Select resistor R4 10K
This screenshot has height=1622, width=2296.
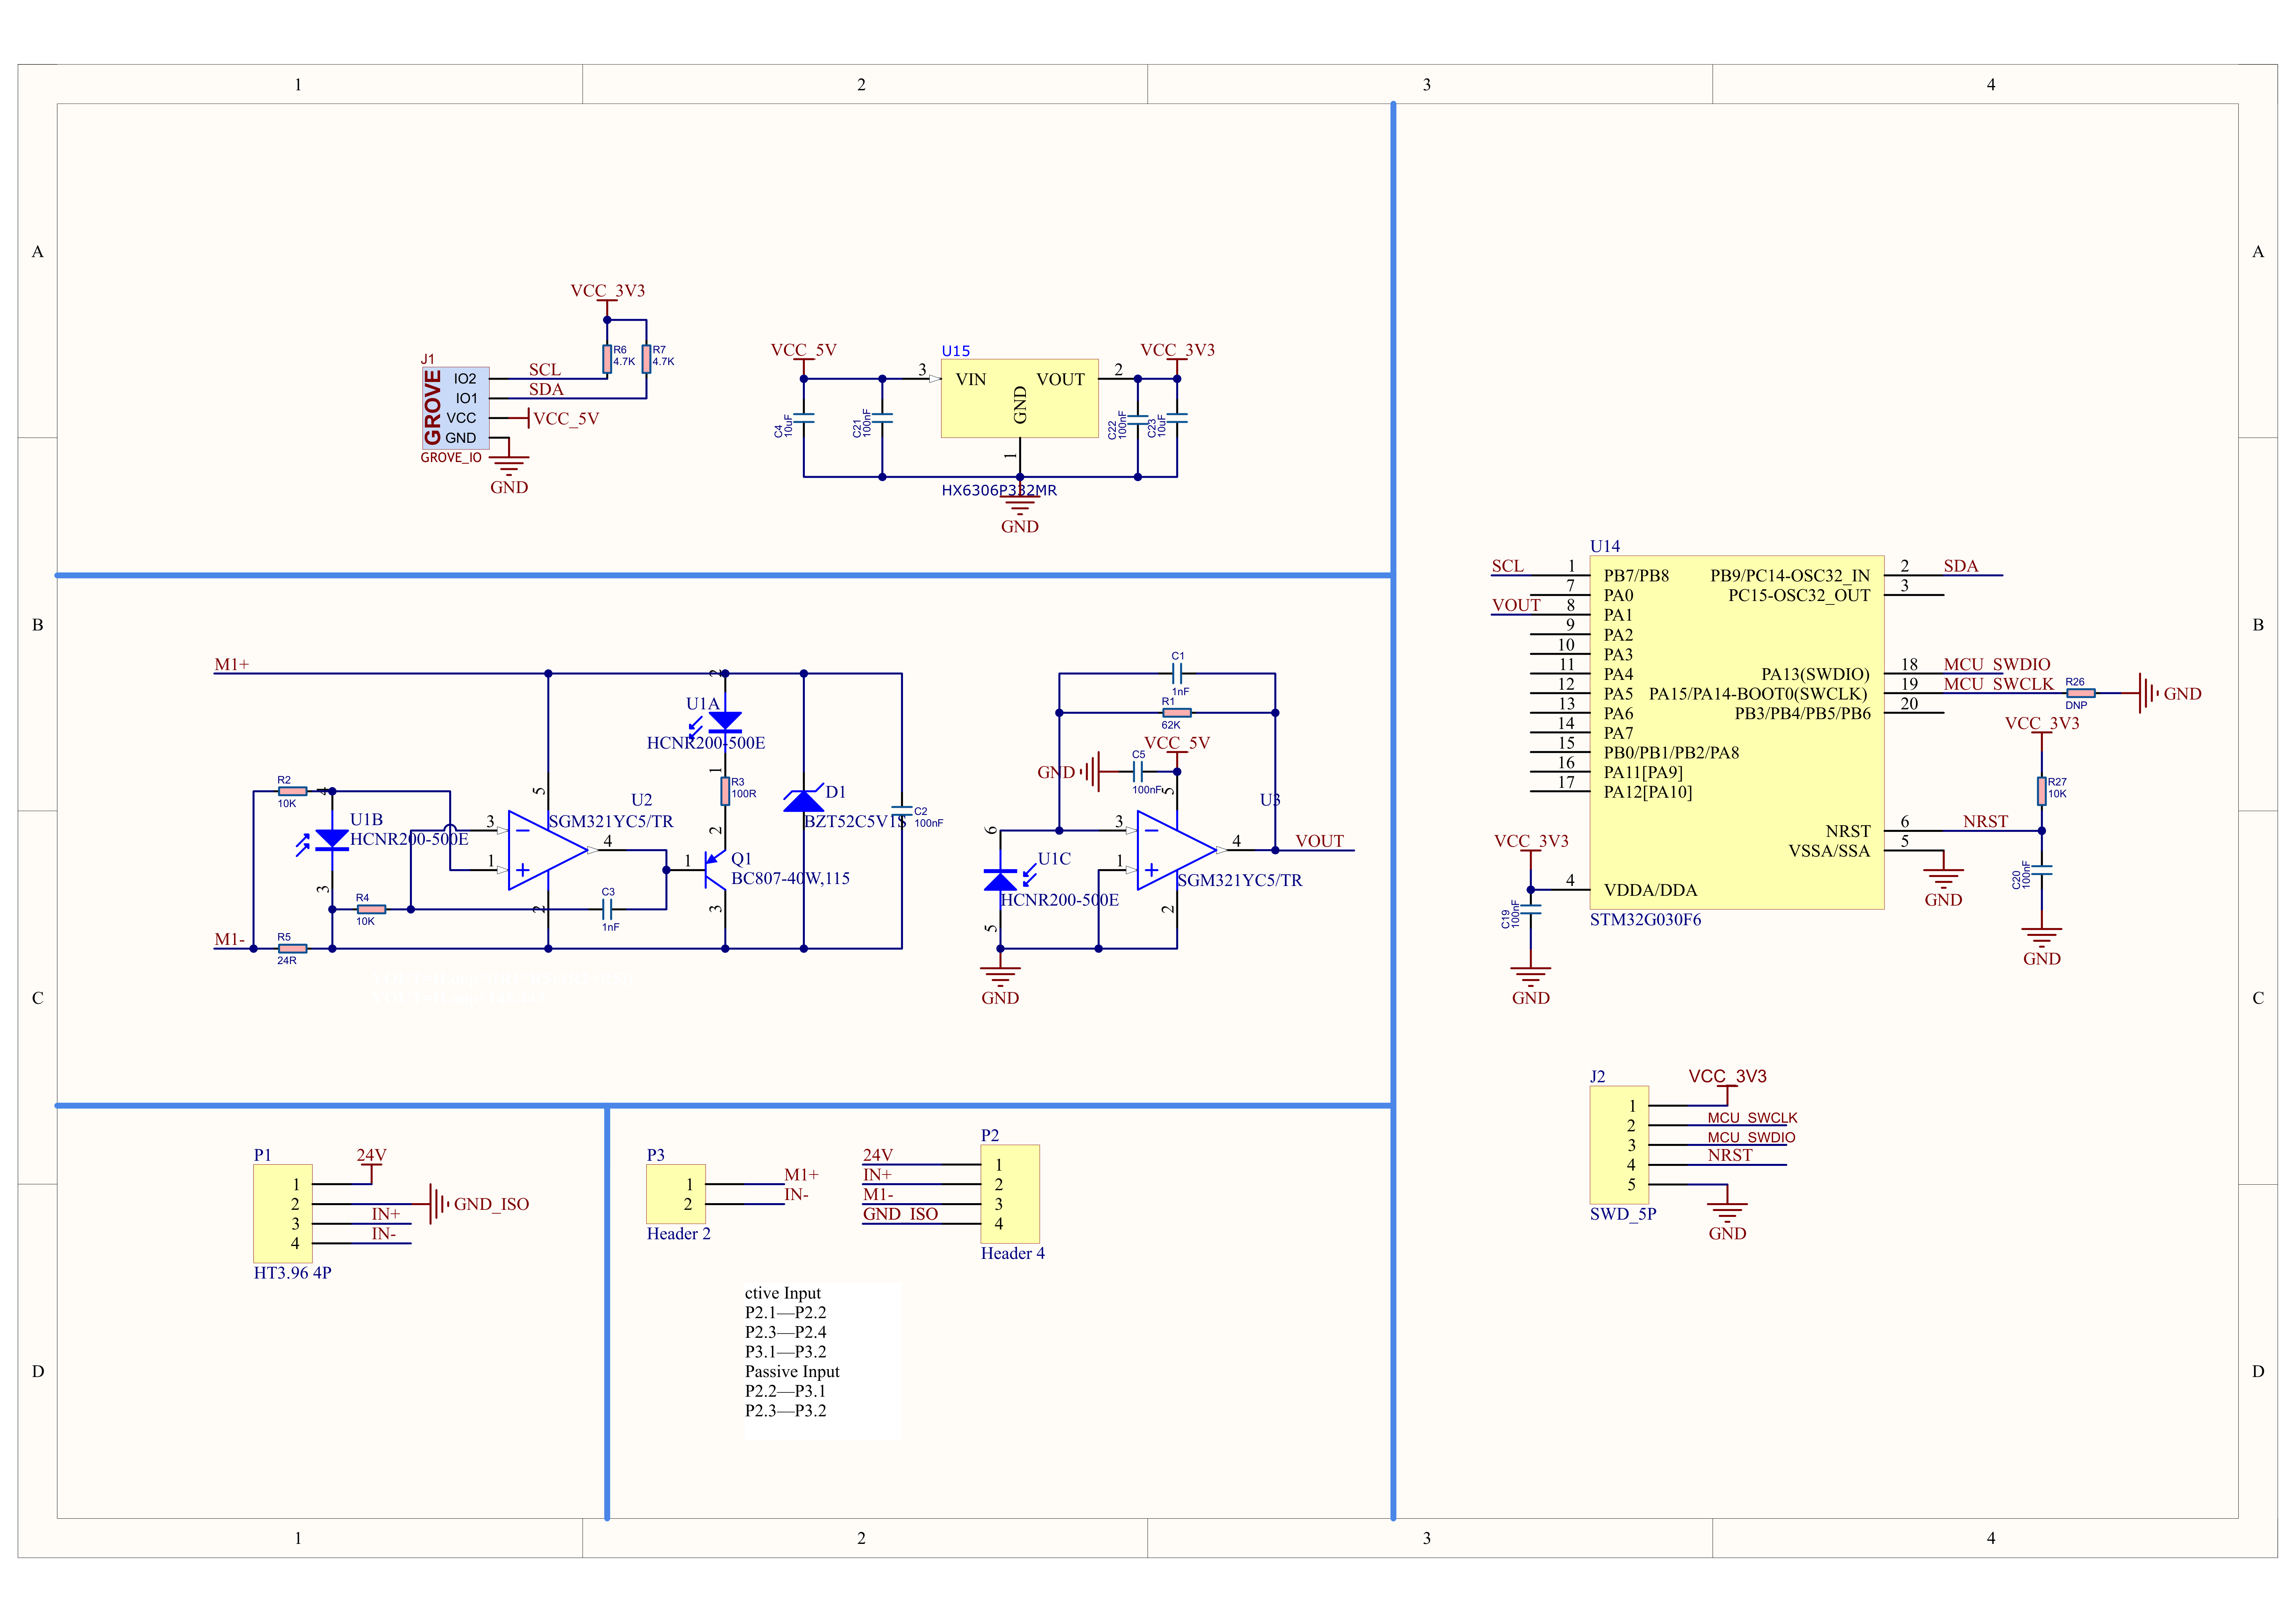coord(371,909)
